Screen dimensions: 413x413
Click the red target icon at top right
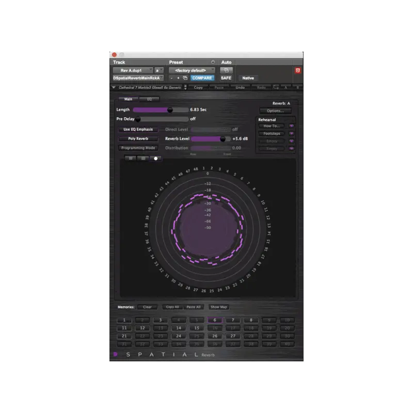tap(298, 70)
